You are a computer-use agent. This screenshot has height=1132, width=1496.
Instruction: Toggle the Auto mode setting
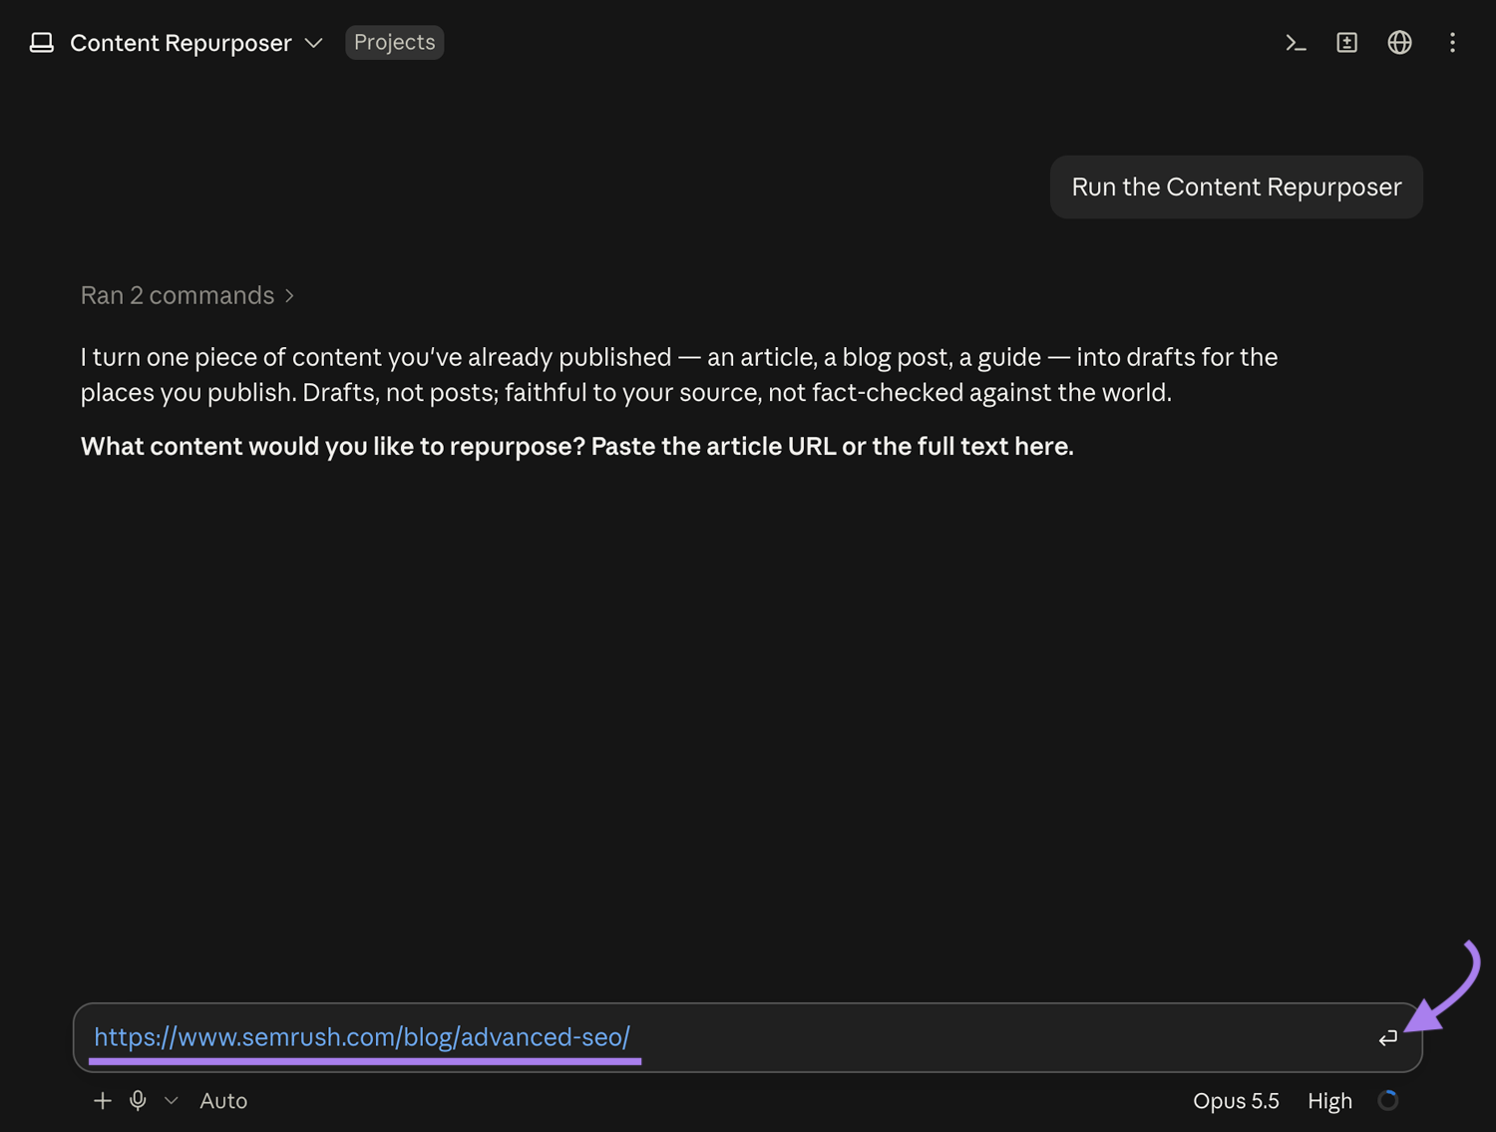pyautogui.click(x=223, y=1101)
